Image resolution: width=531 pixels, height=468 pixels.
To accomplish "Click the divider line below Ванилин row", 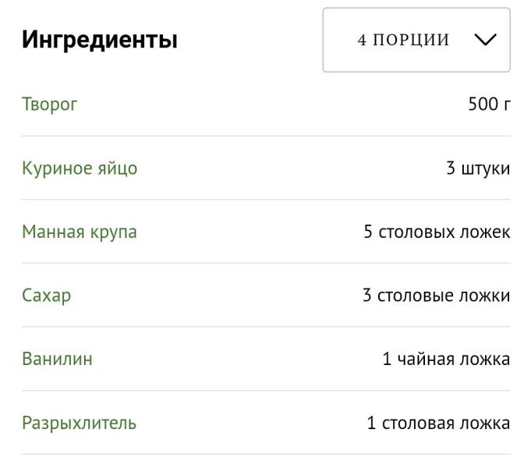I will tap(266, 391).
